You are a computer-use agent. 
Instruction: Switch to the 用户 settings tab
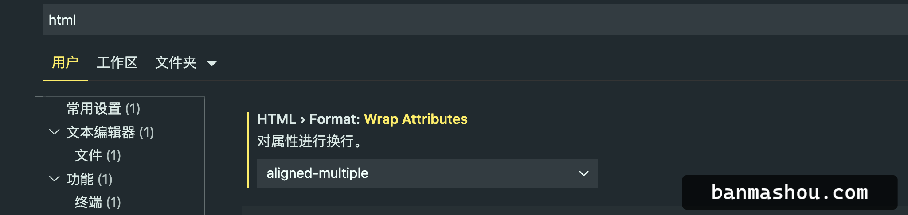pyautogui.click(x=65, y=62)
